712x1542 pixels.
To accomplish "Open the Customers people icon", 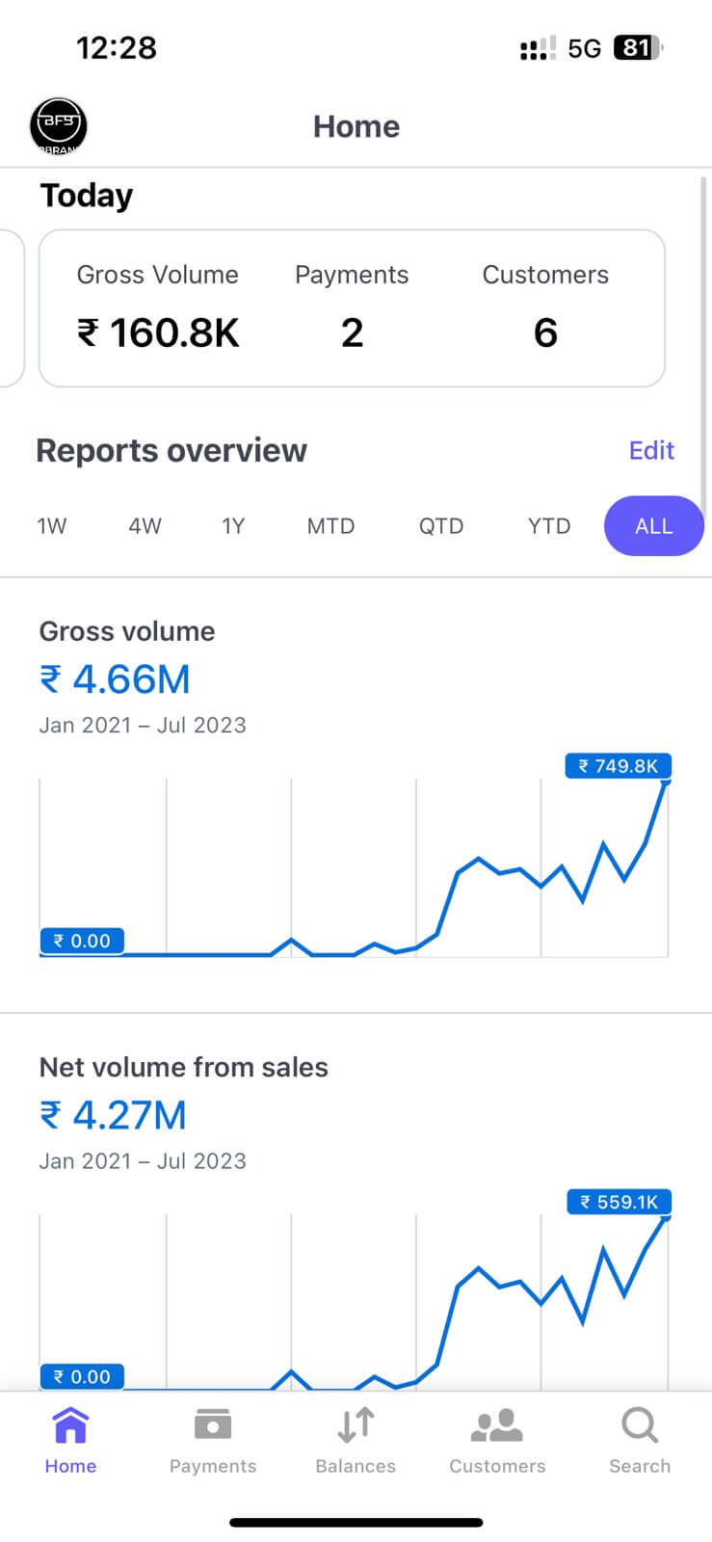I will click(497, 1425).
